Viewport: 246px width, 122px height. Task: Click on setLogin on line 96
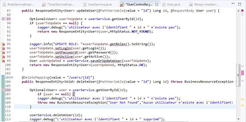pos(63,48)
